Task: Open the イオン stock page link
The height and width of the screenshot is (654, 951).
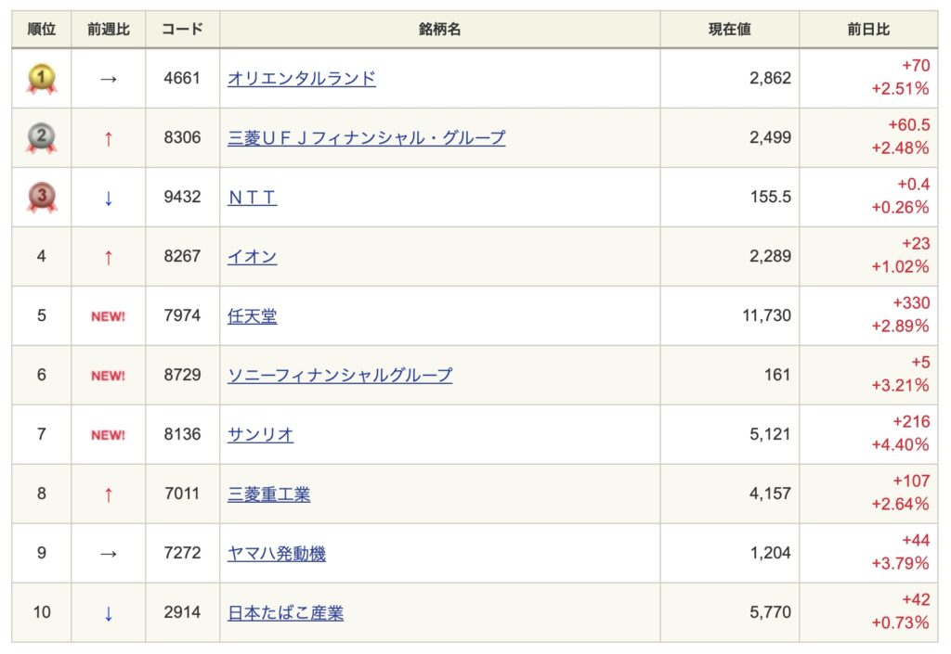Action: click(x=252, y=257)
